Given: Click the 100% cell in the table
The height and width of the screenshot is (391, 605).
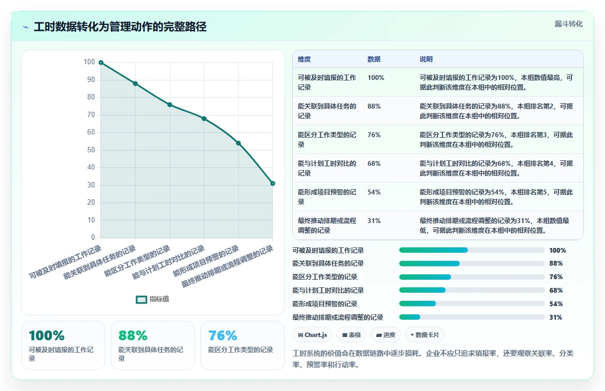Looking at the screenshot, I should (376, 78).
